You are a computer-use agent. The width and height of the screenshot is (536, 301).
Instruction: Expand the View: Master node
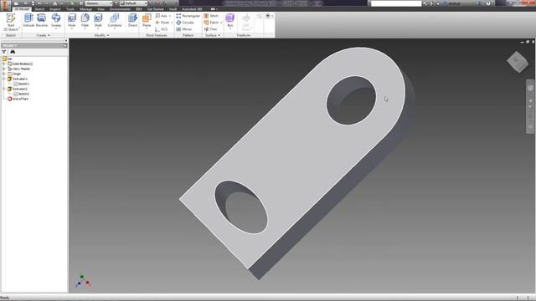coord(4,69)
